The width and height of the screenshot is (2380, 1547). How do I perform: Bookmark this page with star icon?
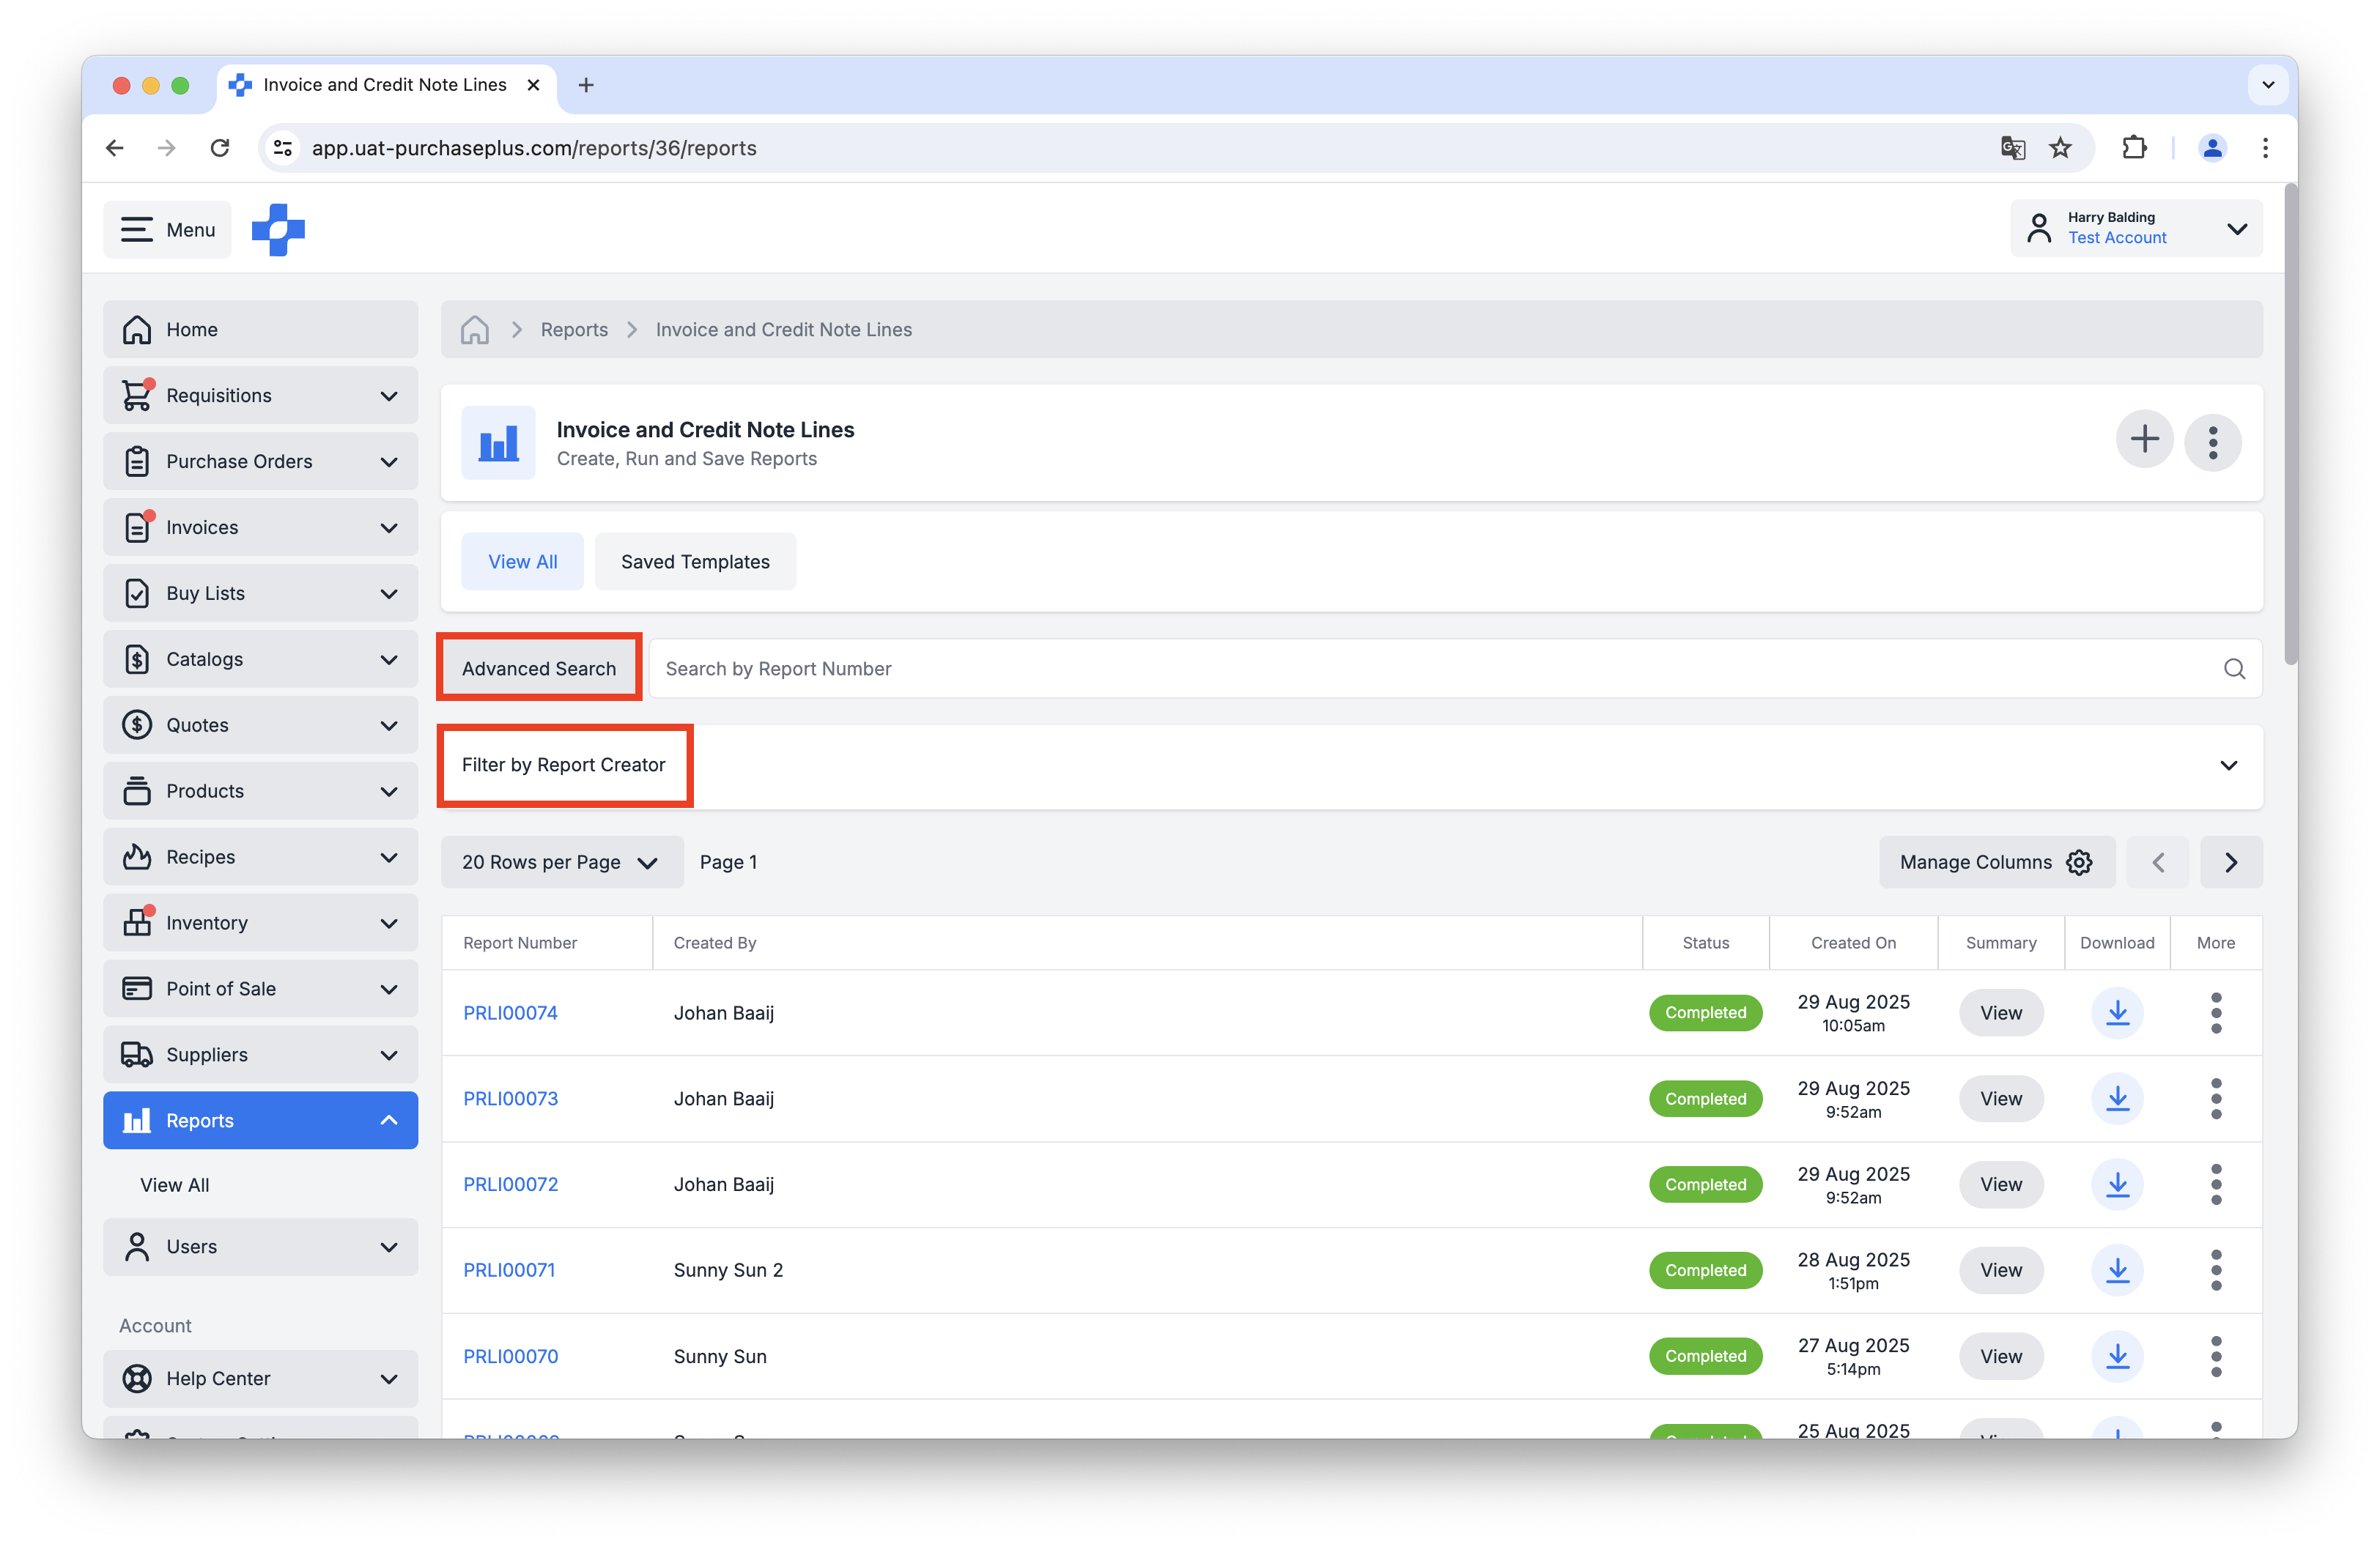[2060, 148]
